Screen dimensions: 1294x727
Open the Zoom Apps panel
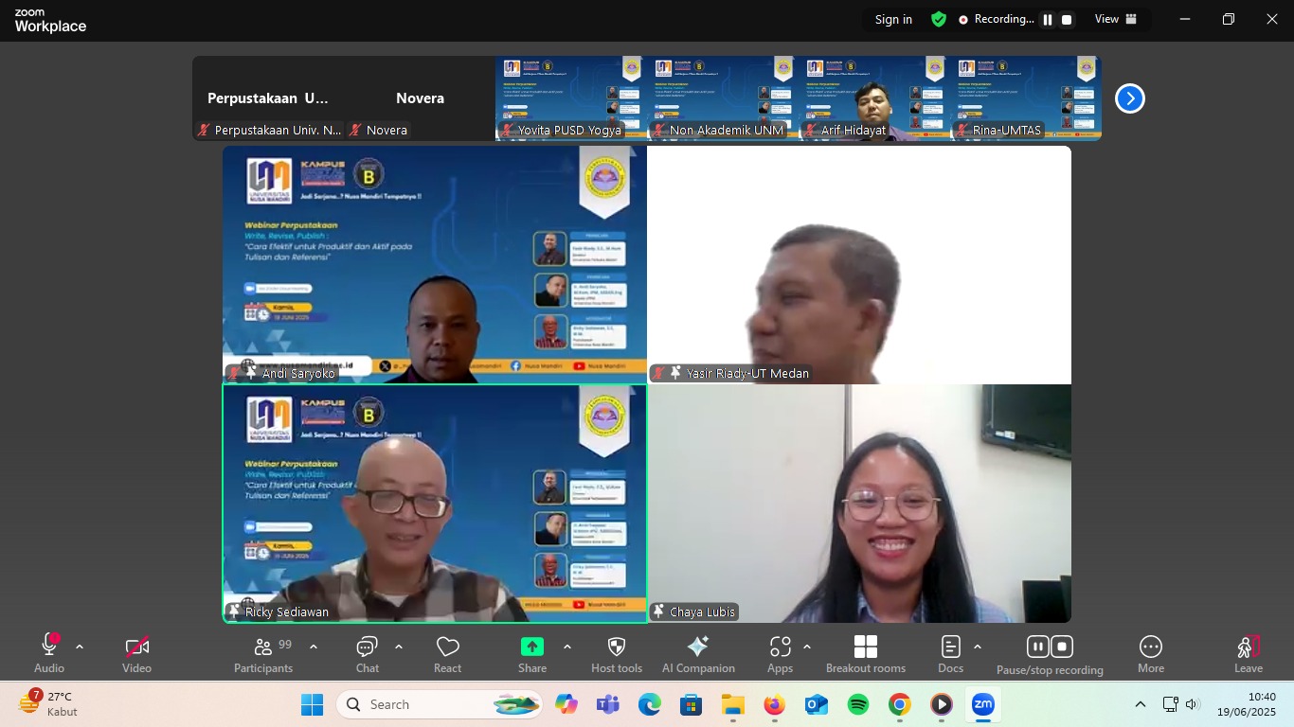780,653
